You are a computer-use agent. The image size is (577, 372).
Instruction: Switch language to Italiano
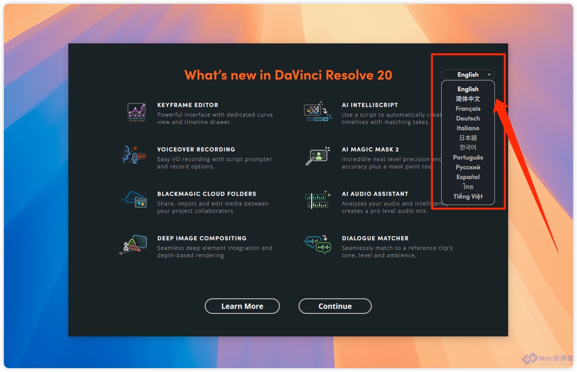pyautogui.click(x=468, y=128)
